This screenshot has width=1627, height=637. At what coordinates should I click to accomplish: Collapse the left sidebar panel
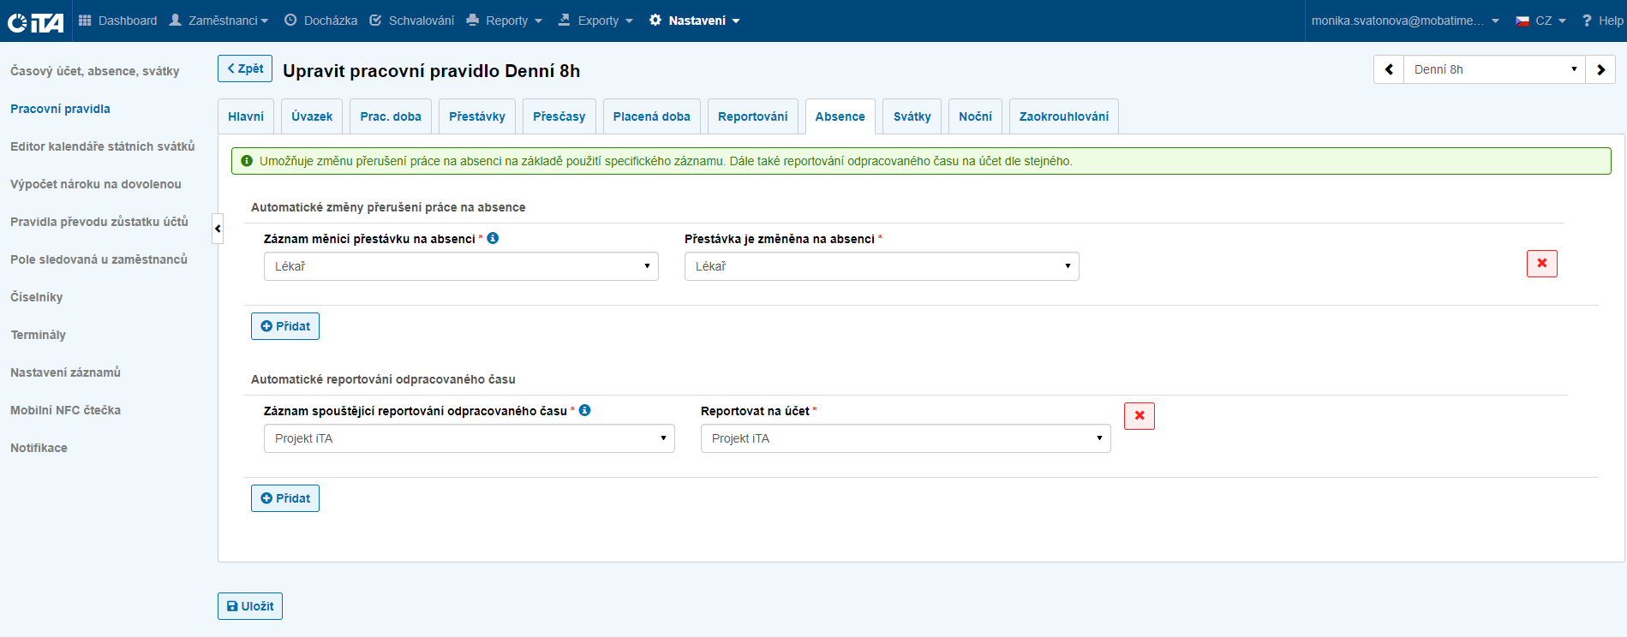[218, 229]
